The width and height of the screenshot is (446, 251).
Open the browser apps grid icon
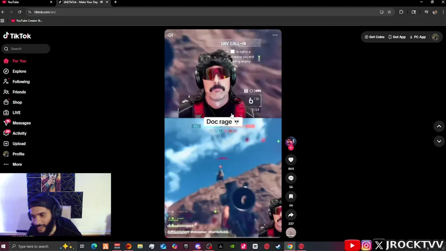[x=2, y=21]
